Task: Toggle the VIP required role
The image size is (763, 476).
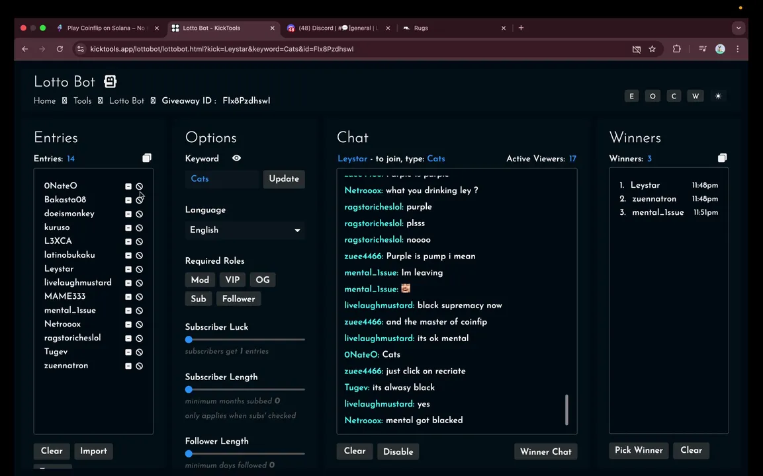Action: pos(232,280)
